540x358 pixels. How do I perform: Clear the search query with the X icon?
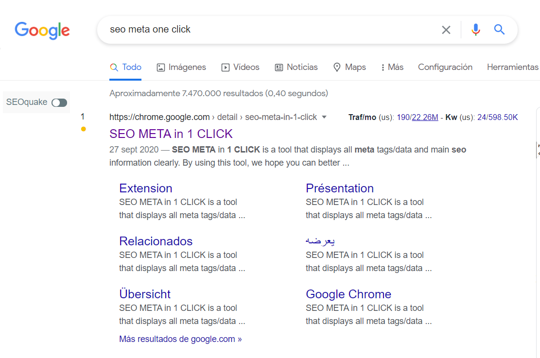click(x=446, y=30)
